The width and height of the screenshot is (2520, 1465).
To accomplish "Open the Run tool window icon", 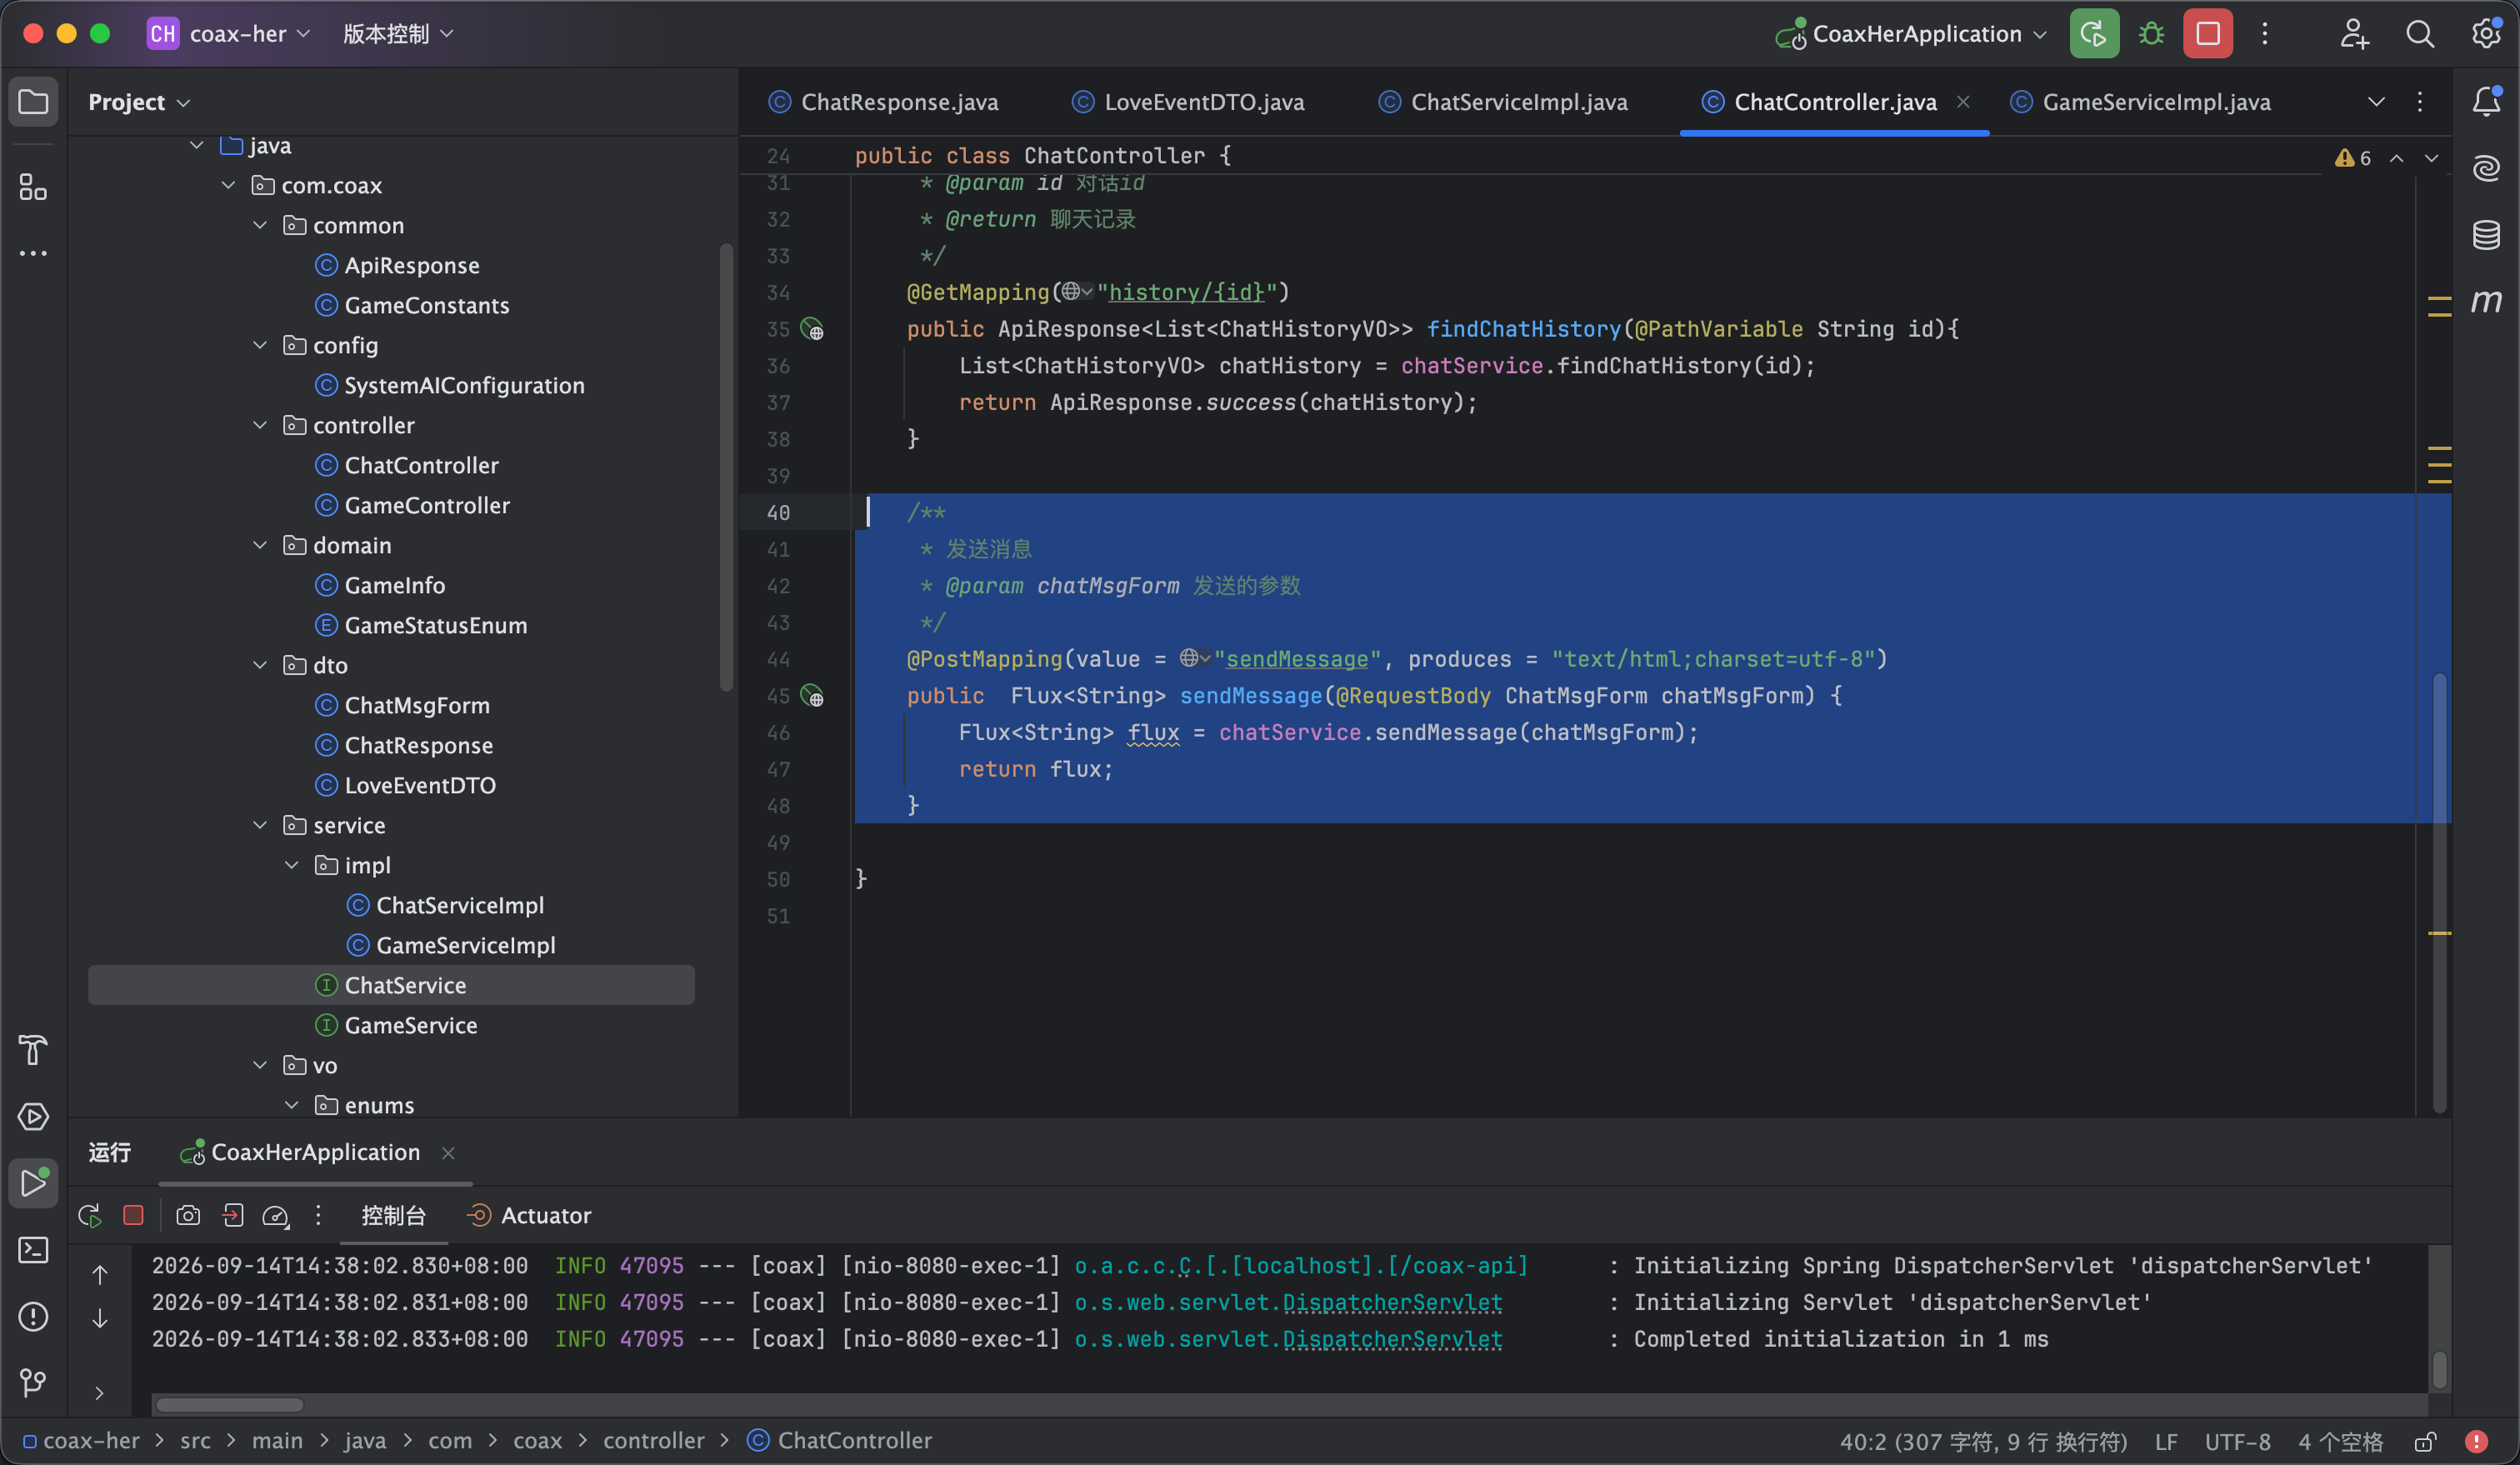I will tap(33, 1183).
